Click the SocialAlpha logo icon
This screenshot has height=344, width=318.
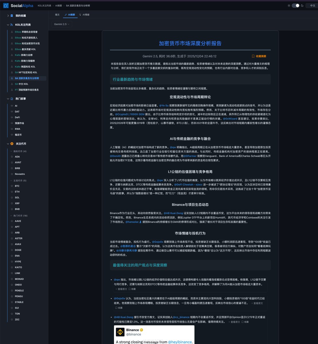(x=6, y=5)
